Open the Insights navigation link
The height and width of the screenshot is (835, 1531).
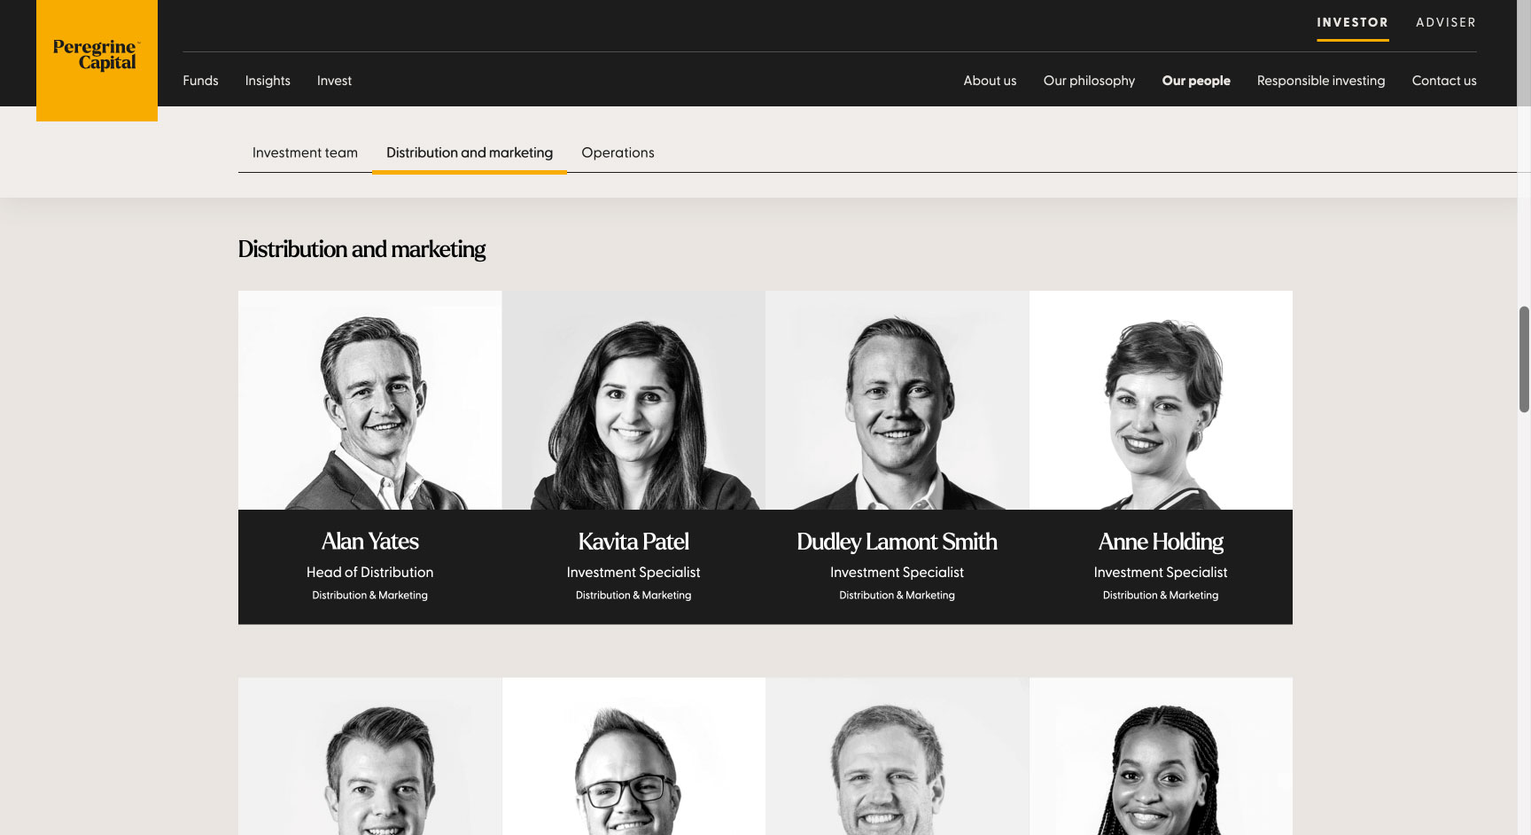coord(268,81)
